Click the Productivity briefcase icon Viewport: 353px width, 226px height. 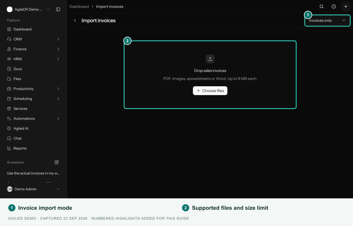9,89
